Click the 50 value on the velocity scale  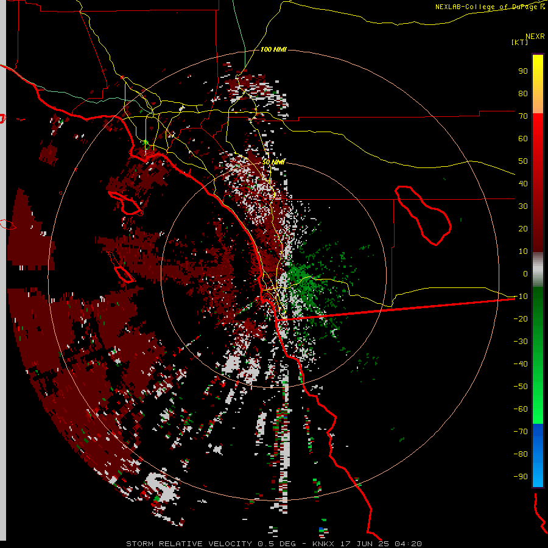tap(523, 161)
